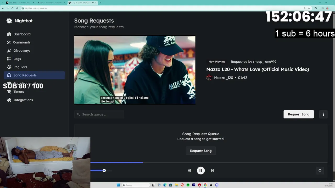335x188 pixels.
Task: Click the Windows taskbar Search box
Action: pos(136,185)
